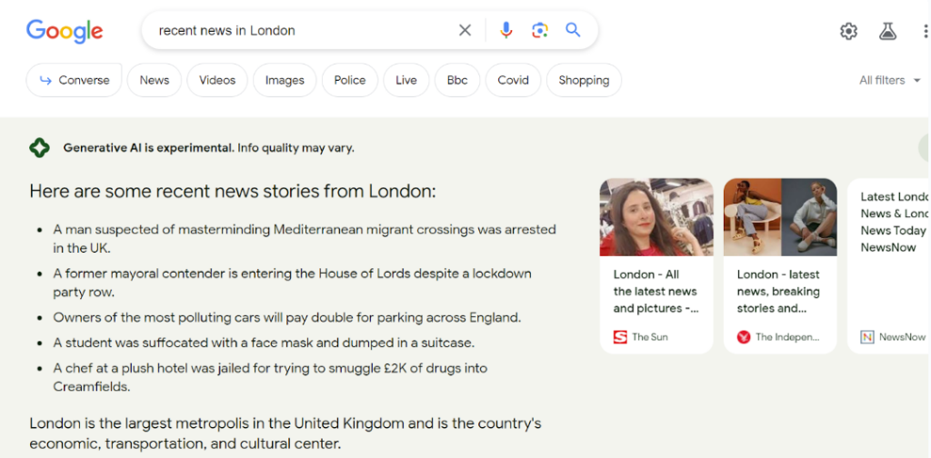Select the Police filter chip
Viewport: 931px width, 458px height.
(350, 80)
